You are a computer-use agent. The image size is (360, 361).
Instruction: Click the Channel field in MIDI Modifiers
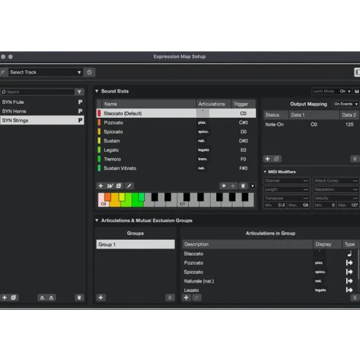[287, 181]
